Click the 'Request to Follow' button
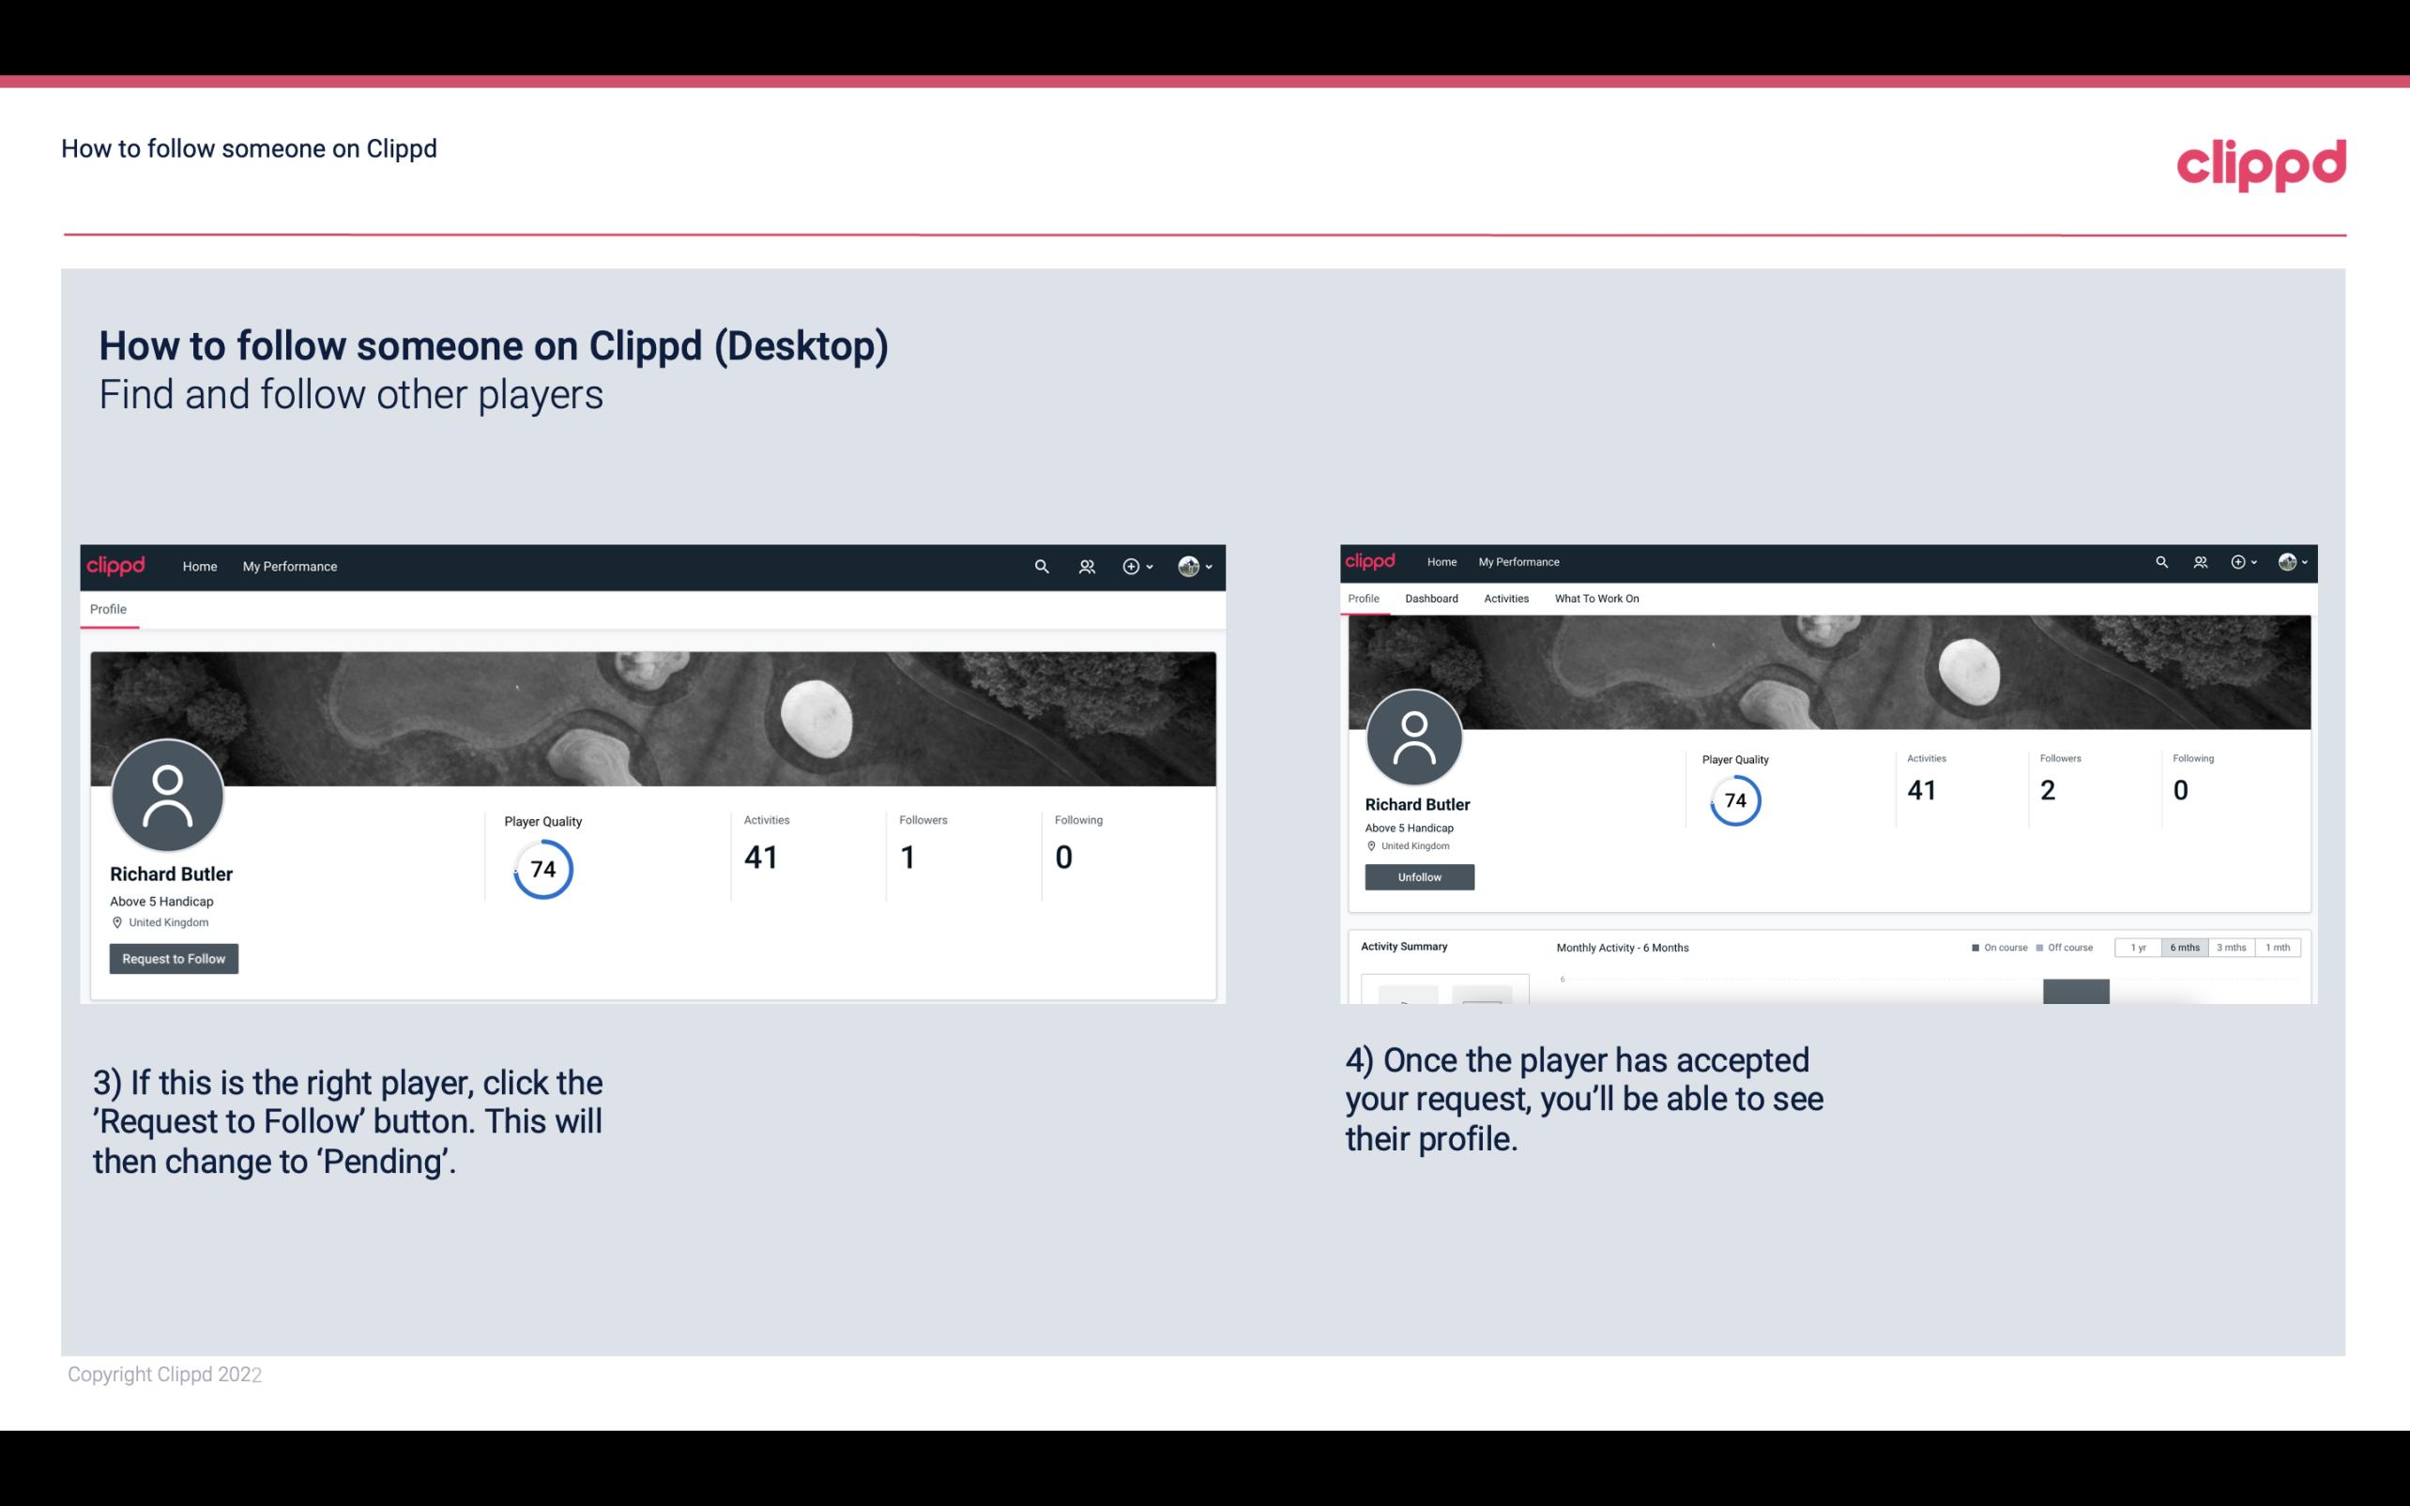This screenshot has width=2410, height=1506. point(174,958)
